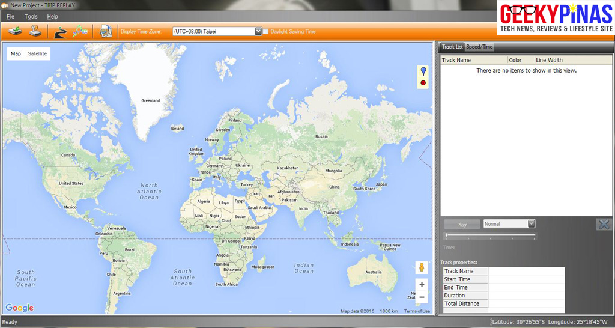Screen dimensions: 615x328
Task: Select the red circle marker on map
Action: coord(423,83)
